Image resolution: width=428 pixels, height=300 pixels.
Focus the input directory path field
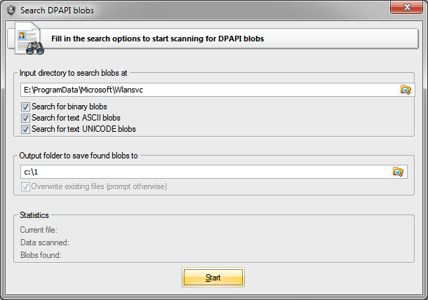[x=210, y=90]
